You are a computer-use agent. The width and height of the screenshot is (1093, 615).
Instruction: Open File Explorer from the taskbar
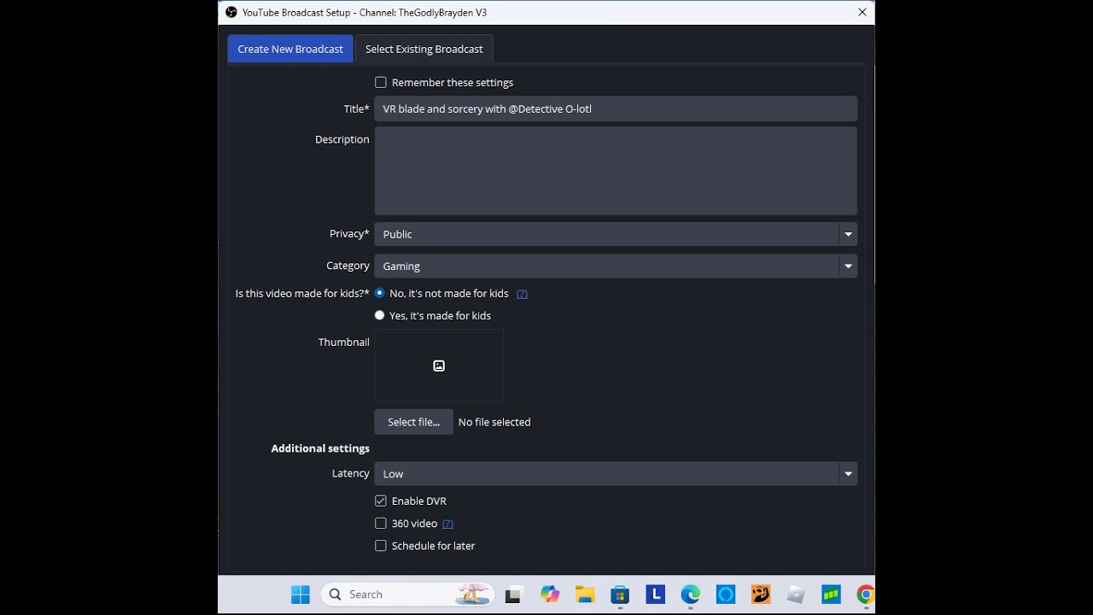pos(585,594)
